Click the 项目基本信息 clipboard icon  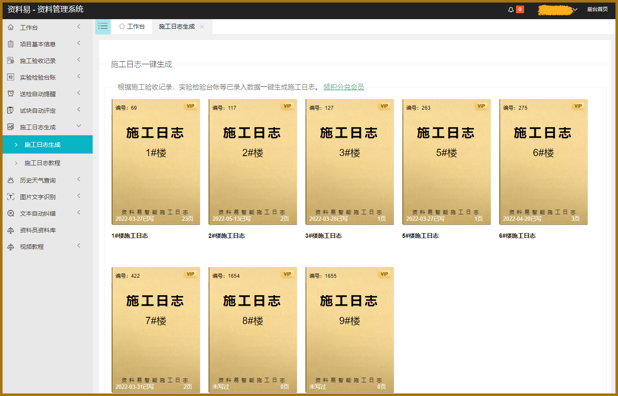(x=11, y=44)
